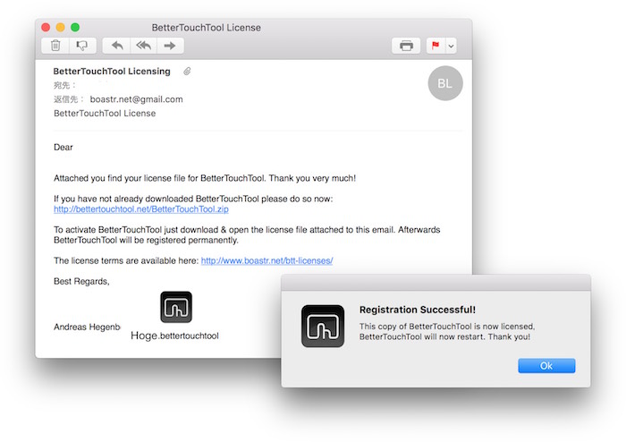The image size is (626, 442).
Task: Click the 'Registration Successful!' heading text
Action: click(418, 310)
